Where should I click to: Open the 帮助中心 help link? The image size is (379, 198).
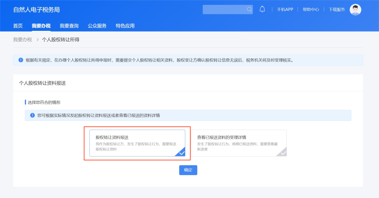click(311, 9)
